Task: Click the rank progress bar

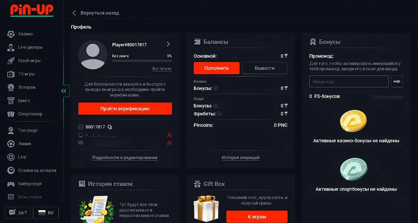Action: click(x=142, y=60)
